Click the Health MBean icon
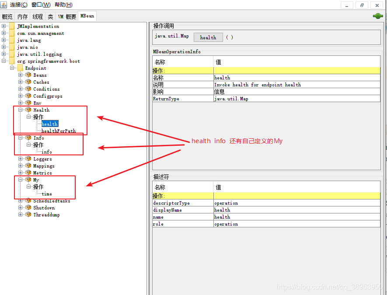The height and width of the screenshot is (295, 387). [x=28, y=110]
